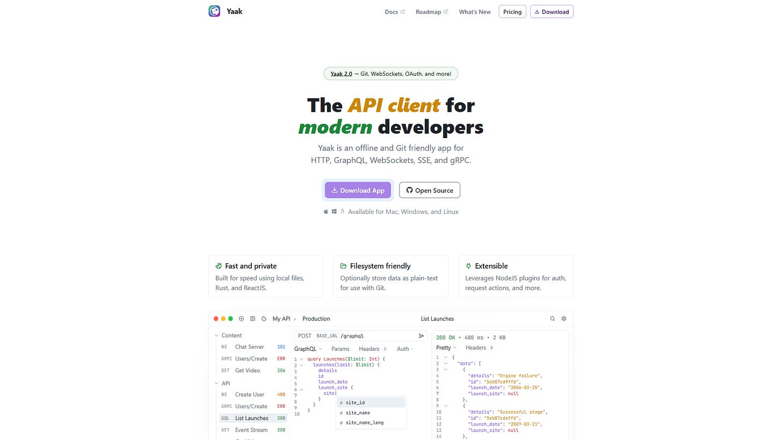Open the Auth dropdown
Screen dimensions: 782x440
click(406, 349)
